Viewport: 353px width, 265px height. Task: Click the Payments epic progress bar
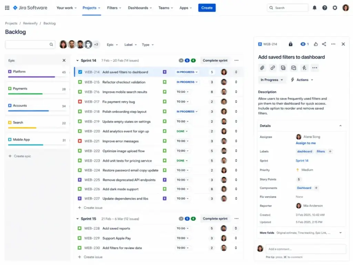pos(37,94)
